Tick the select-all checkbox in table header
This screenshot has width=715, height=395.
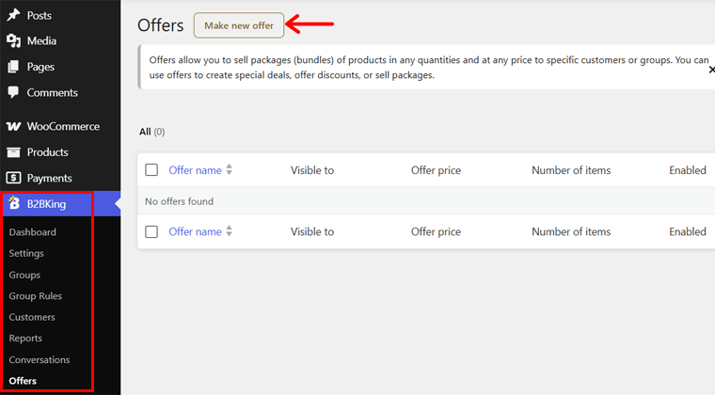pos(151,170)
